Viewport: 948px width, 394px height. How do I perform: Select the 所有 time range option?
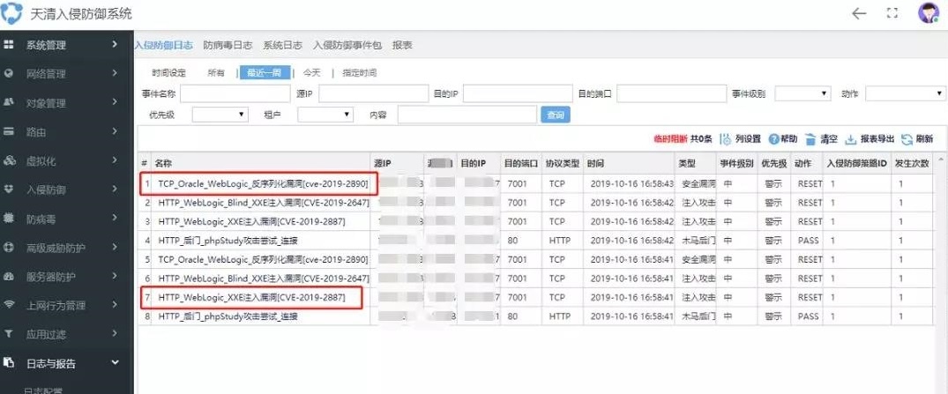click(x=215, y=73)
